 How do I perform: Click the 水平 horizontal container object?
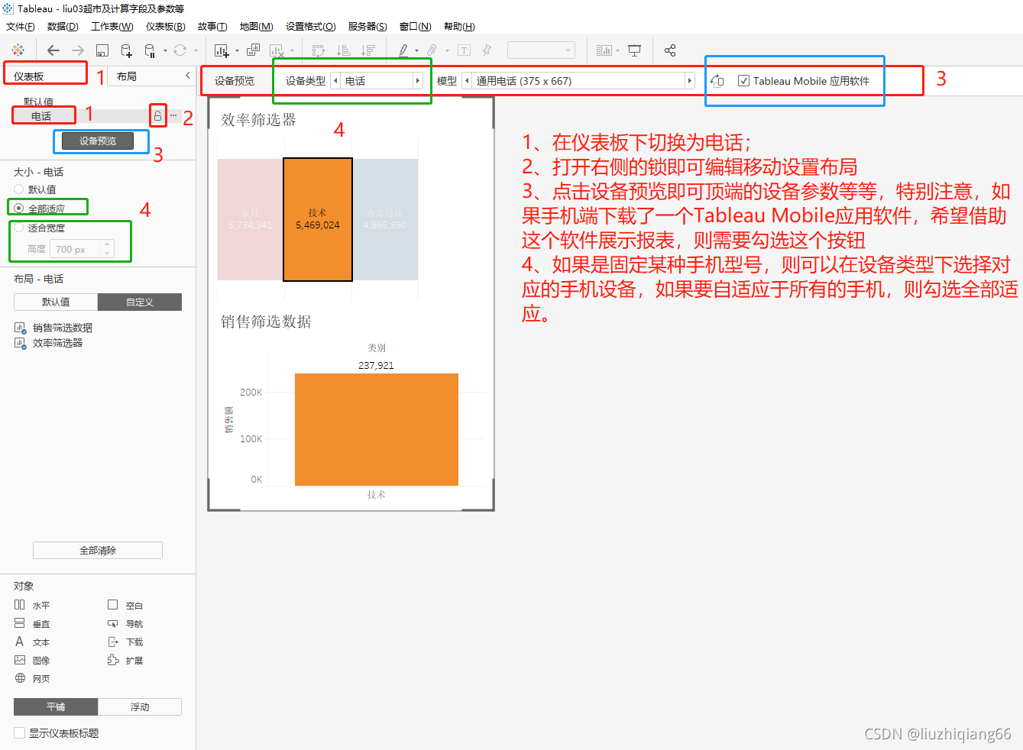[x=32, y=605]
